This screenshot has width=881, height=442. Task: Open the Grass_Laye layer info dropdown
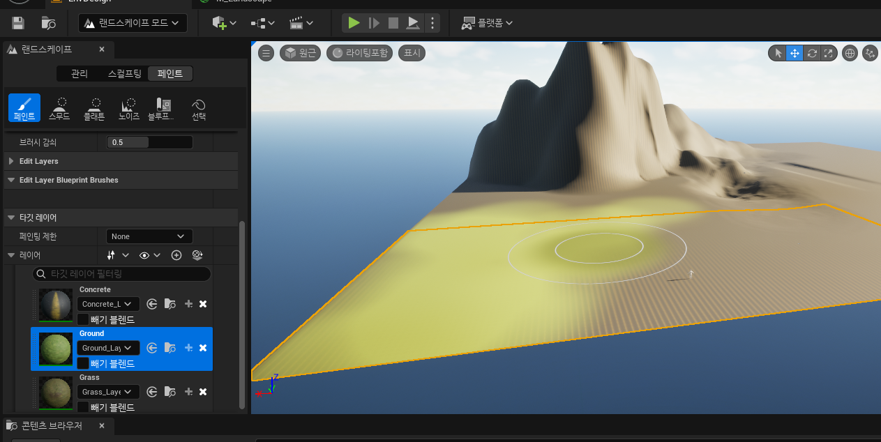point(108,392)
